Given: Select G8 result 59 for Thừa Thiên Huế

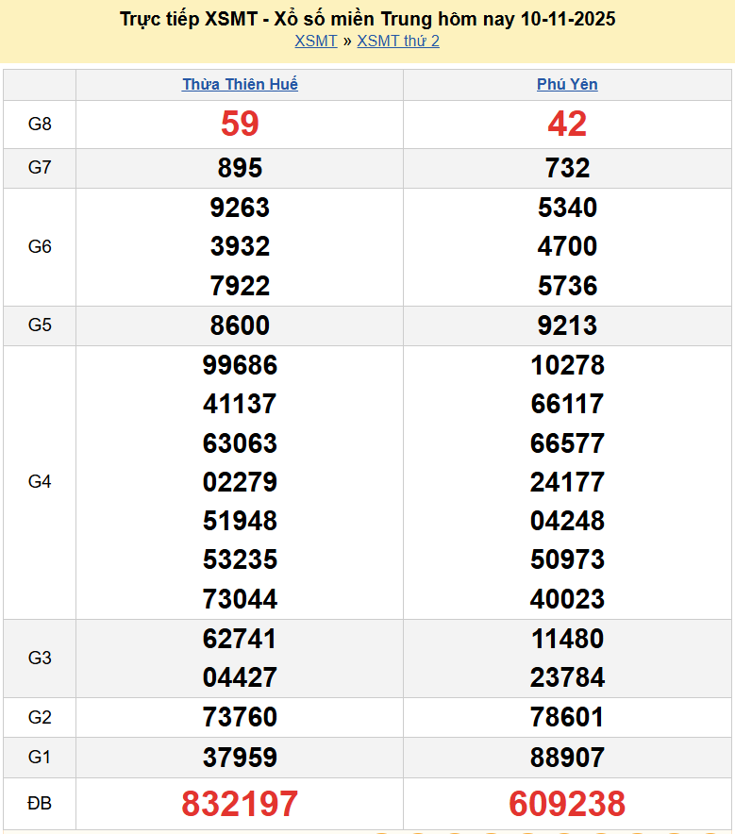Looking at the screenshot, I should (240, 124).
